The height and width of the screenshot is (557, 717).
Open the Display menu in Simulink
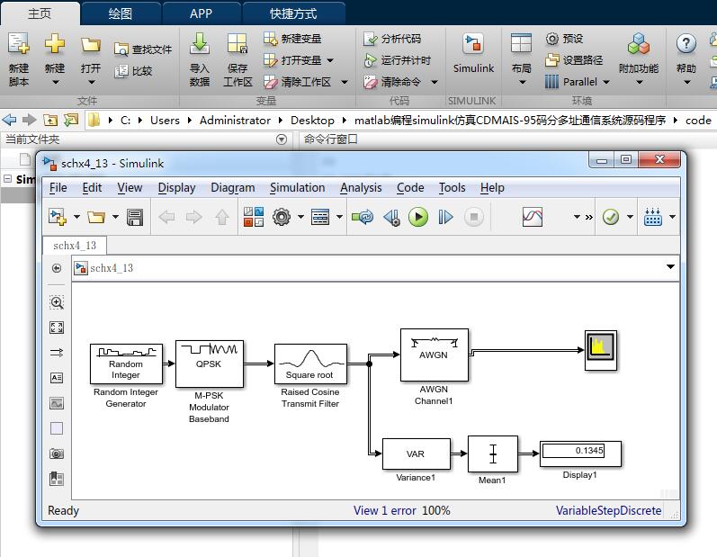(176, 188)
